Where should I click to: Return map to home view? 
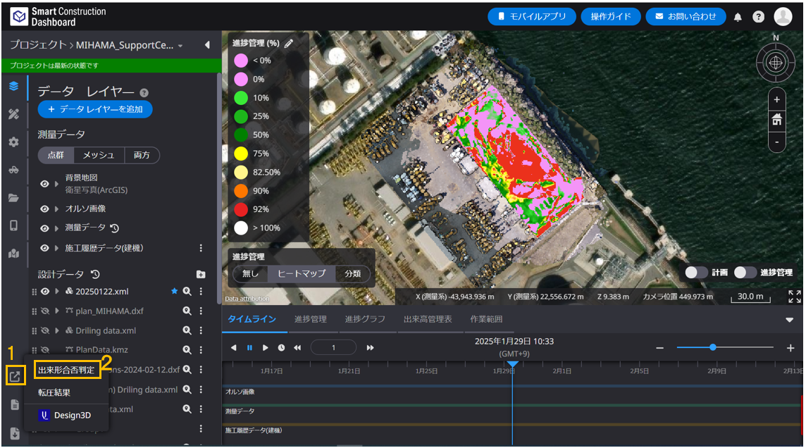click(776, 120)
